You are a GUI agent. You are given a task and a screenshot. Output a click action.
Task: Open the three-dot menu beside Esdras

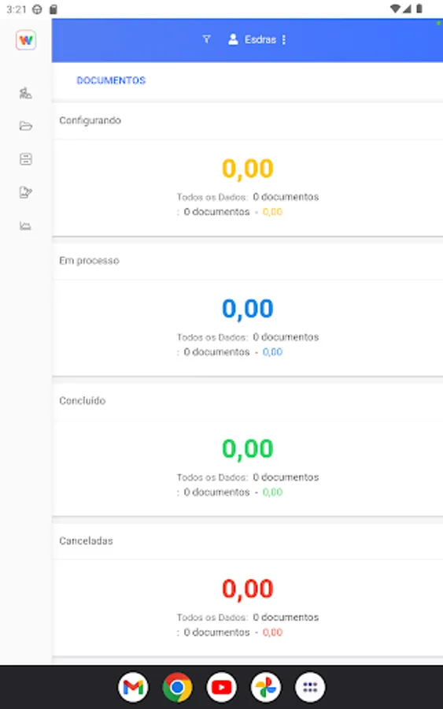284,40
